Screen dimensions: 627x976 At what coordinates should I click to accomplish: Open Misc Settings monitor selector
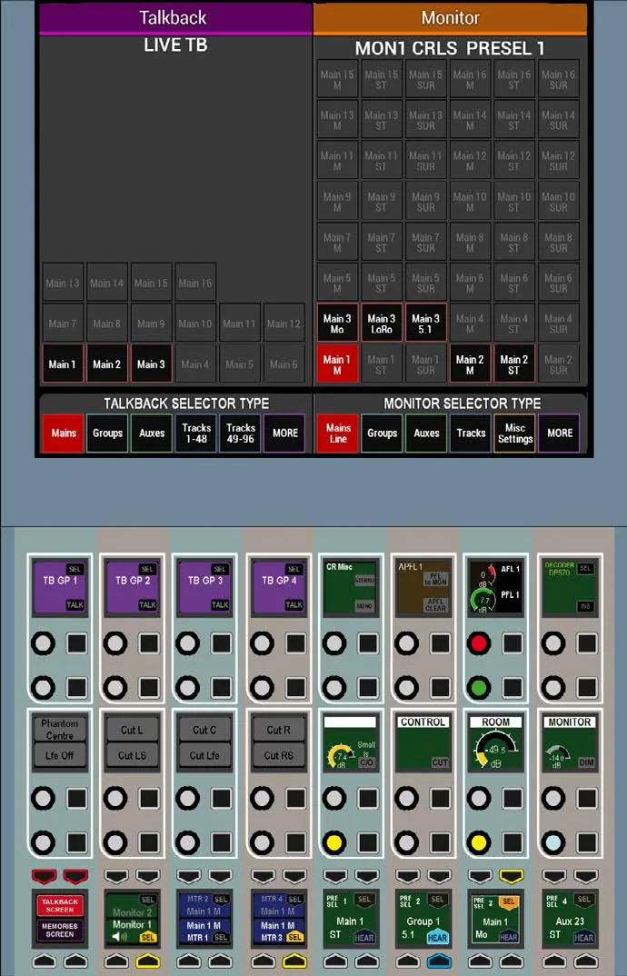click(x=515, y=433)
